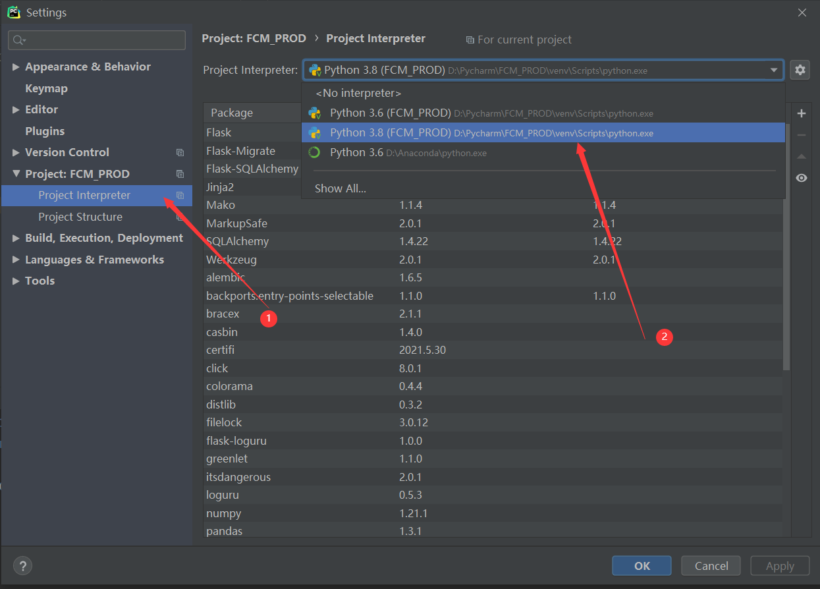Click the help question mark button
The height and width of the screenshot is (589, 820).
tap(22, 565)
